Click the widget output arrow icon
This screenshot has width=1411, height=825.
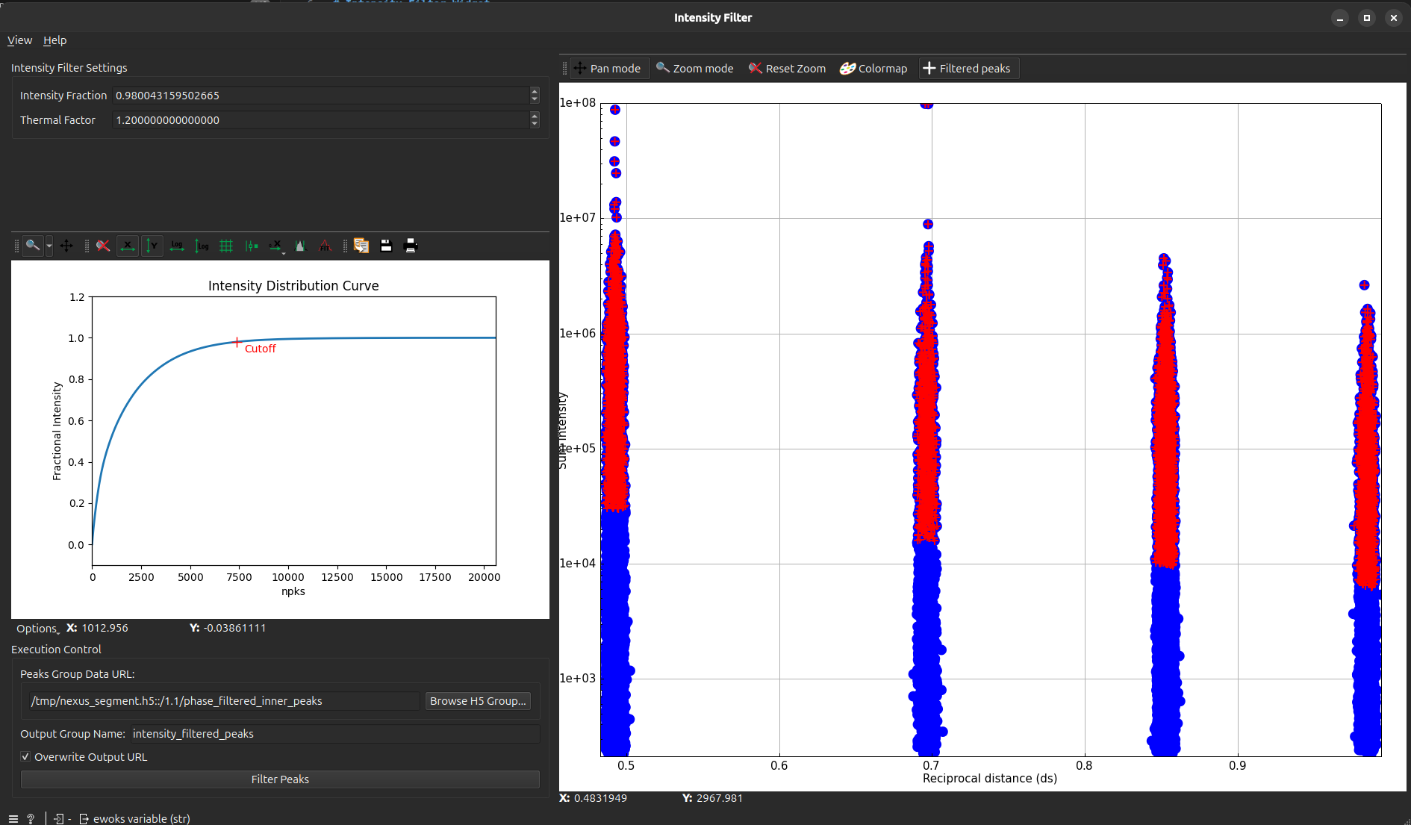pyautogui.click(x=84, y=819)
